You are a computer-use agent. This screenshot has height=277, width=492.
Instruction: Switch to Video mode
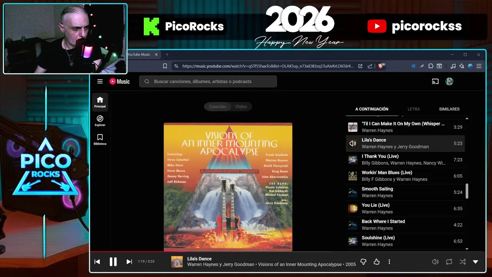pos(241,107)
